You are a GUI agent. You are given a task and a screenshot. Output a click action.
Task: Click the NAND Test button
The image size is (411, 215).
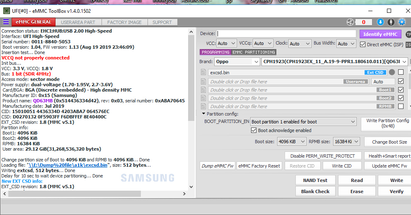tap(315, 180)
